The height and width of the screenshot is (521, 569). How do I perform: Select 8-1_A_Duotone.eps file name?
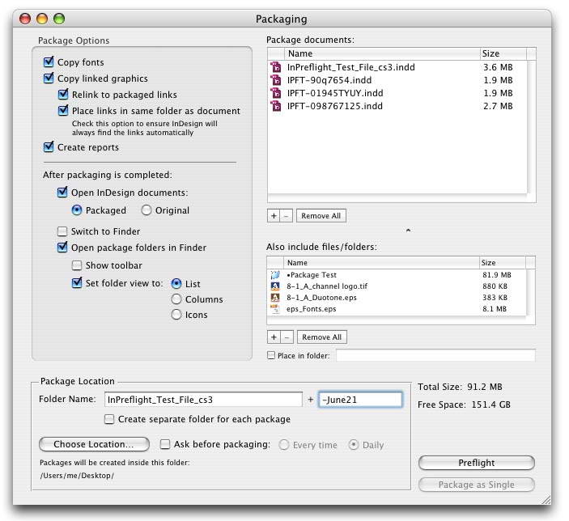point(321,298)
